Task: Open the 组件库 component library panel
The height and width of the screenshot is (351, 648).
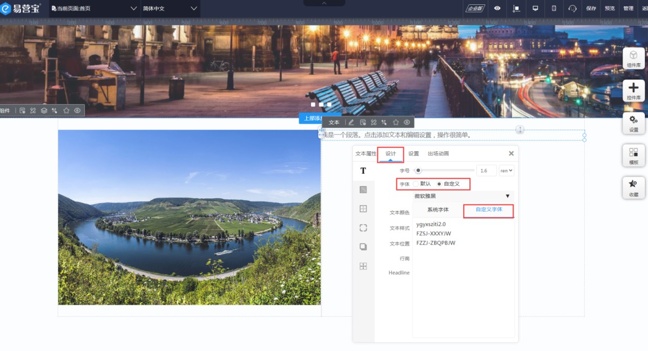Action: 633,59
